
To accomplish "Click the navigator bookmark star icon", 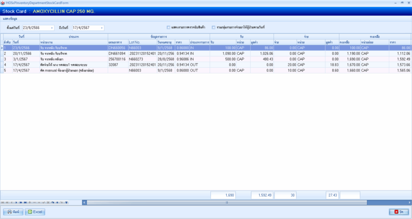I will (x=57, y=203).
